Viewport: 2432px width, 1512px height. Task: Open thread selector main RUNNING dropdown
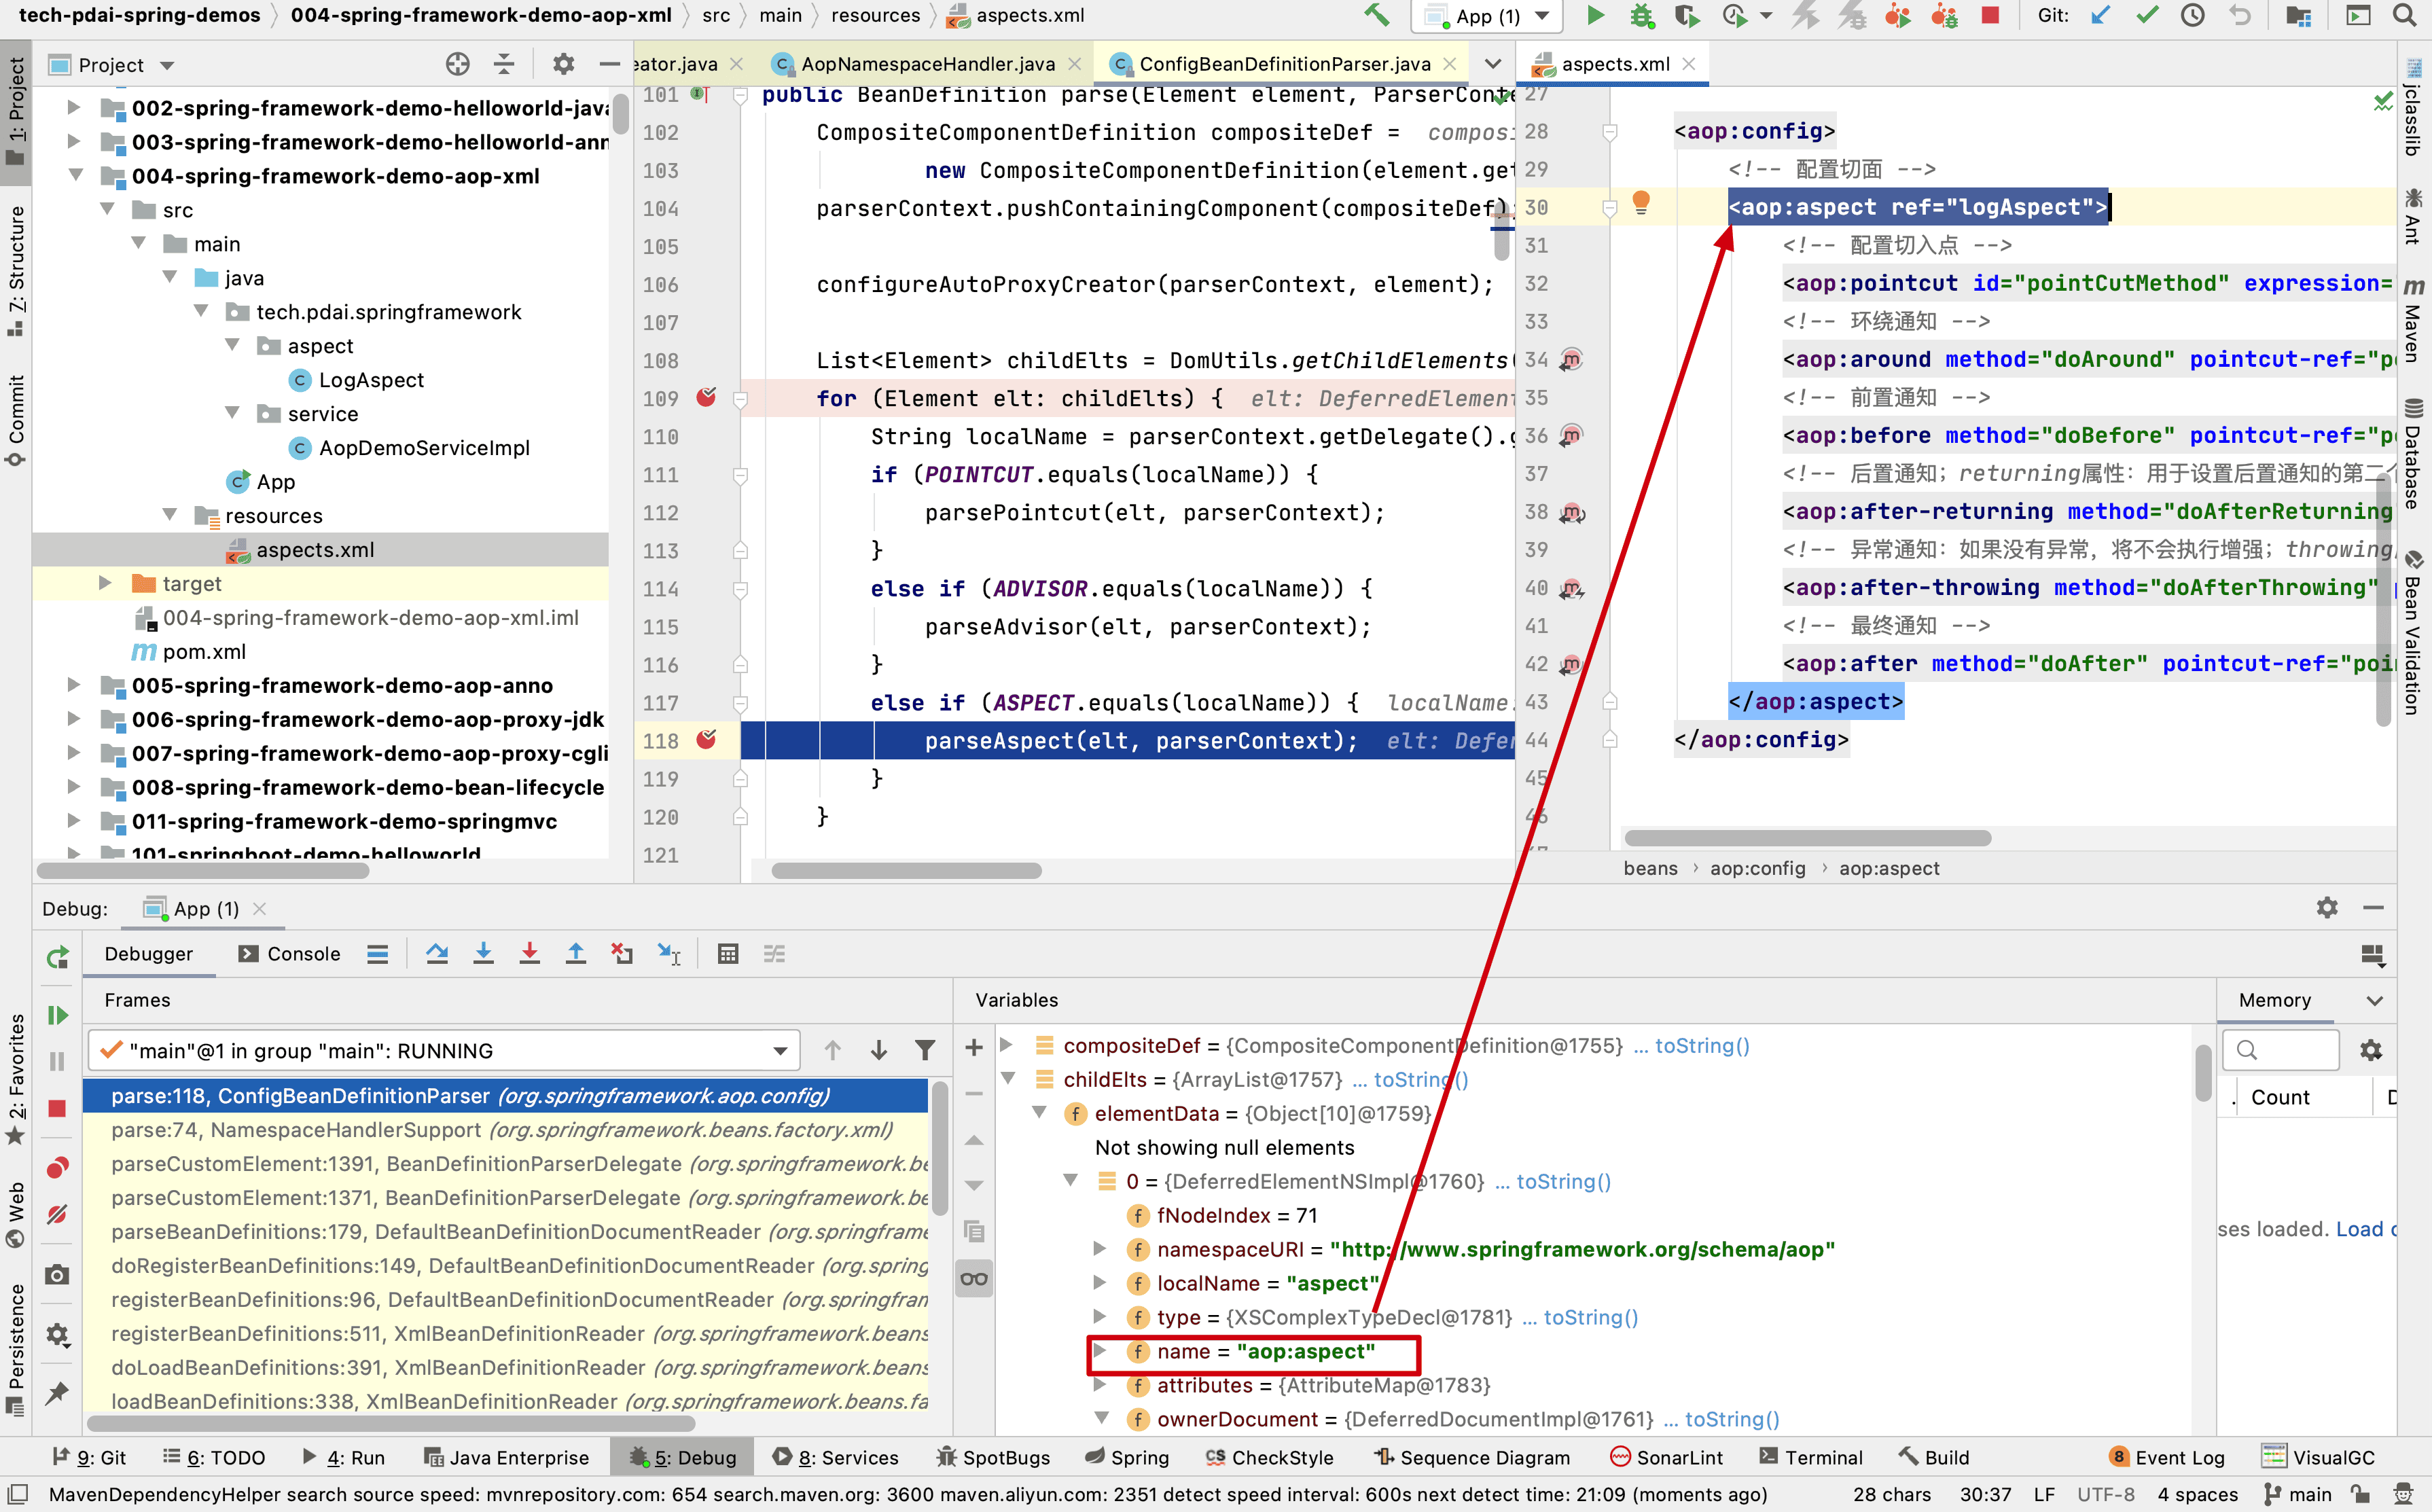(779, 1051)
